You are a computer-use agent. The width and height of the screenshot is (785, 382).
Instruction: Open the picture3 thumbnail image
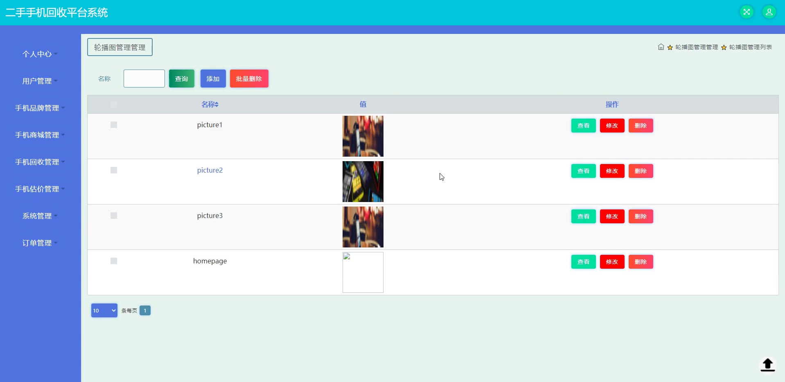point(363,227)
